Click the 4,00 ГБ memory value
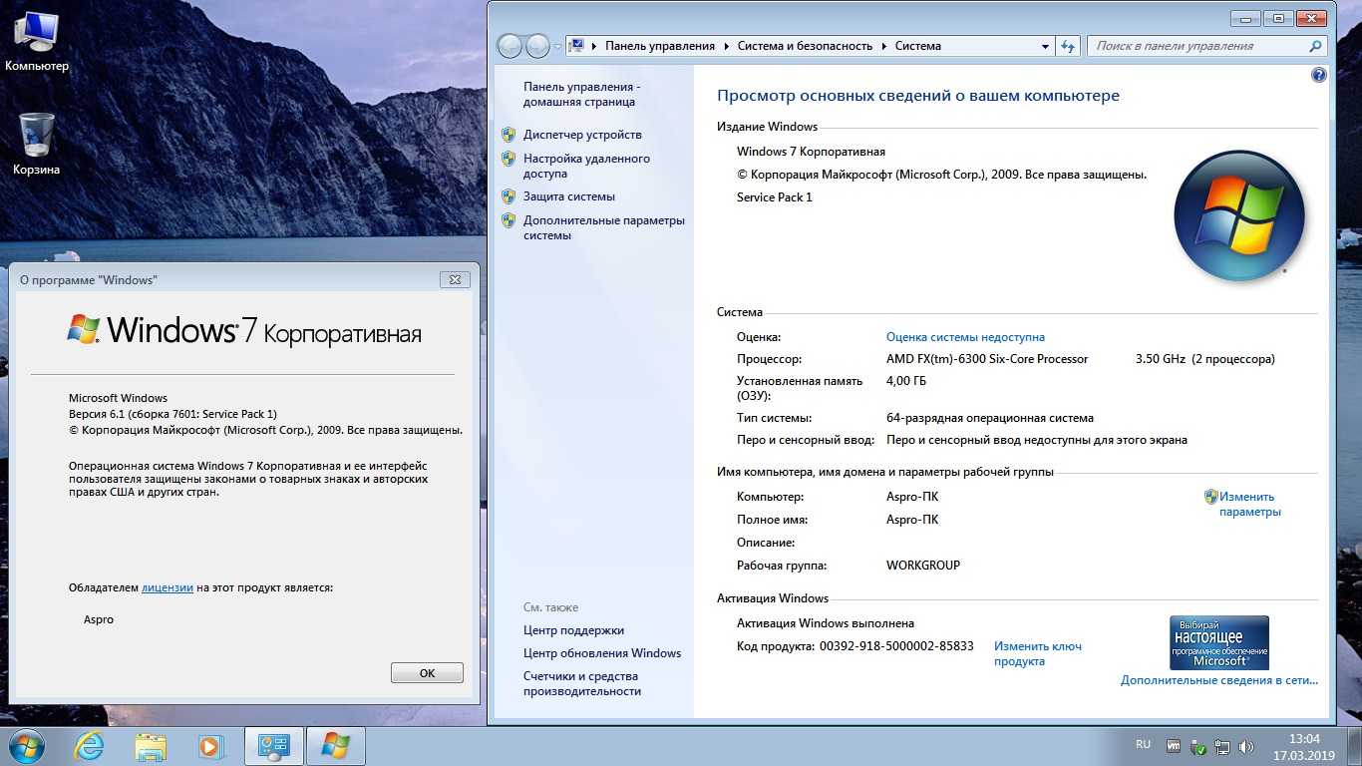Image resolution: width=1362 pixels, height=766 pixels. point(906,381)
